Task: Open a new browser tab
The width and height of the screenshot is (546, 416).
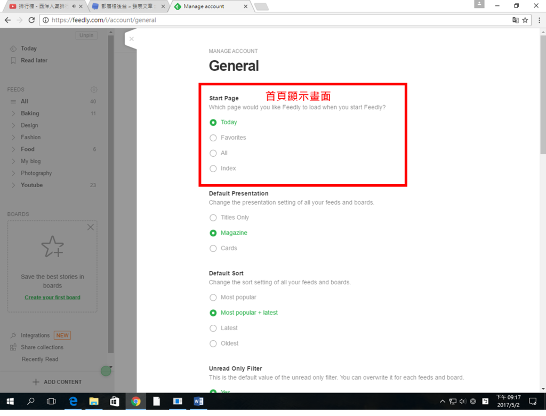Action: pyautogui.click(x=261, y=6)
